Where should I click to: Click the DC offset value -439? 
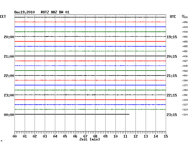click(x=185, y=27)
